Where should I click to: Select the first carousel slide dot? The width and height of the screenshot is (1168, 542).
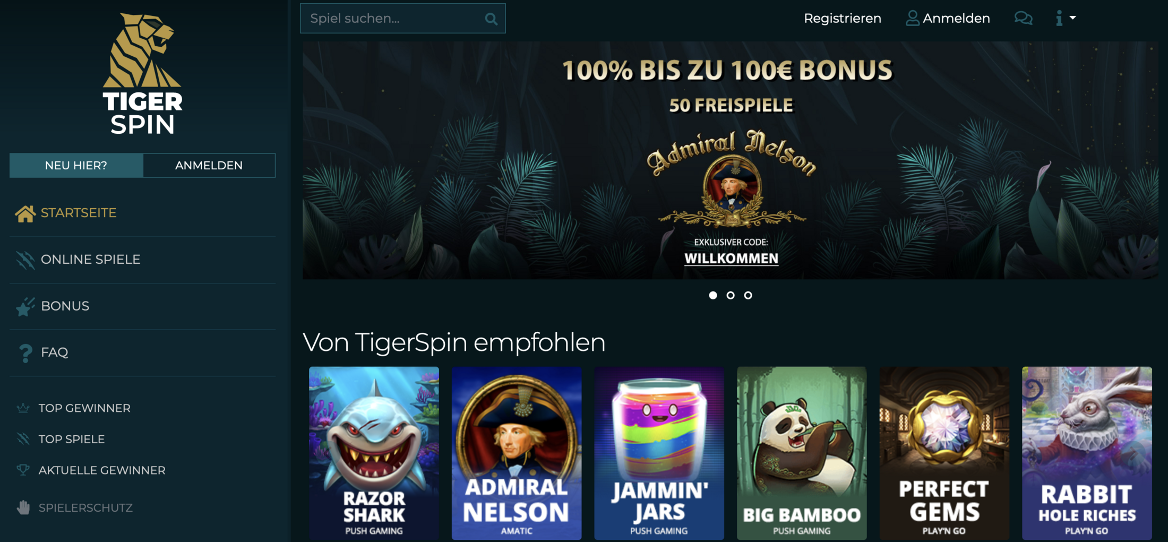tap(713, 295)
